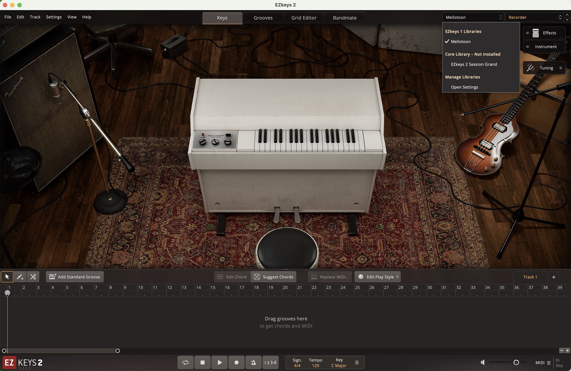The image size is (571, 371).
Task: Click the master volume slider knob
Action: tap(516, 362)
